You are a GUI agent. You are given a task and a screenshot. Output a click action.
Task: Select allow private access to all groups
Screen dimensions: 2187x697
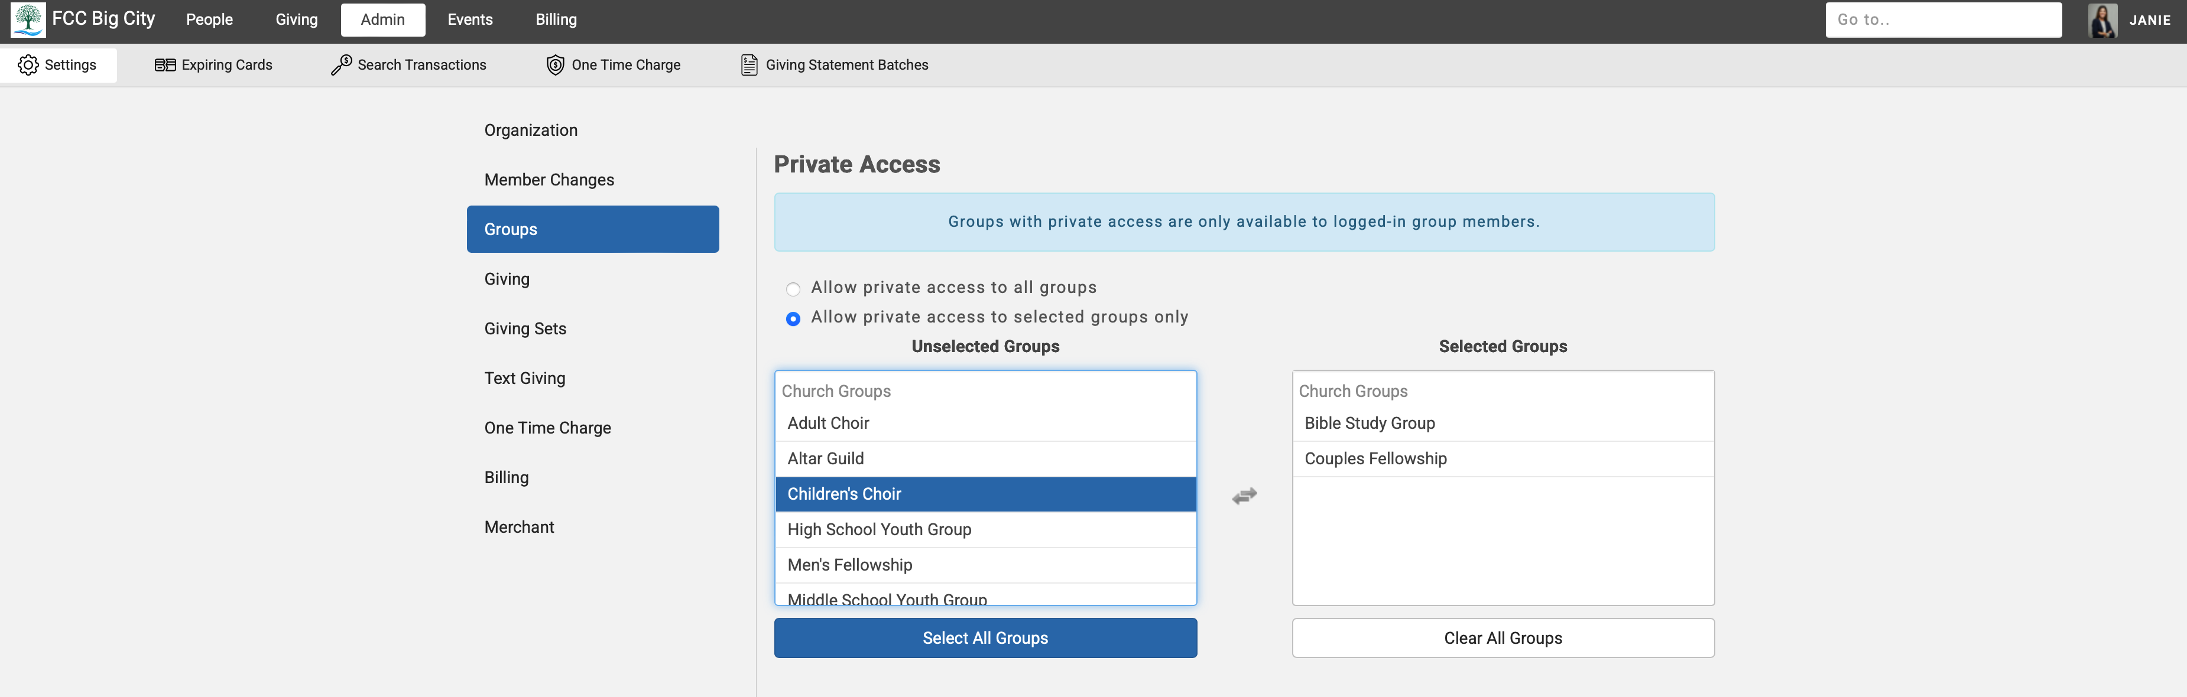tap(793, 289)
